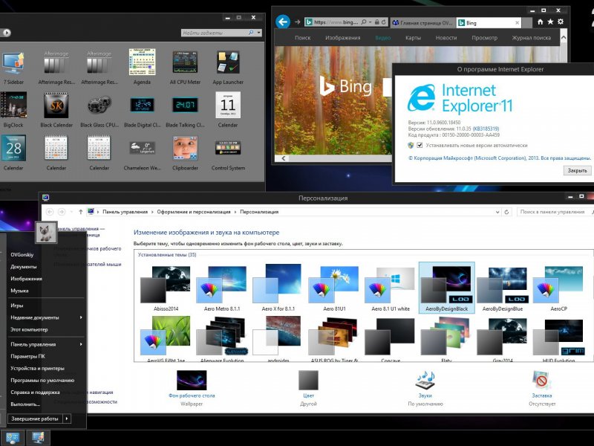The width and height of the screenshot is (594, 446).
Task: Open the Internet Explorer home page
Action: (541, 22)
